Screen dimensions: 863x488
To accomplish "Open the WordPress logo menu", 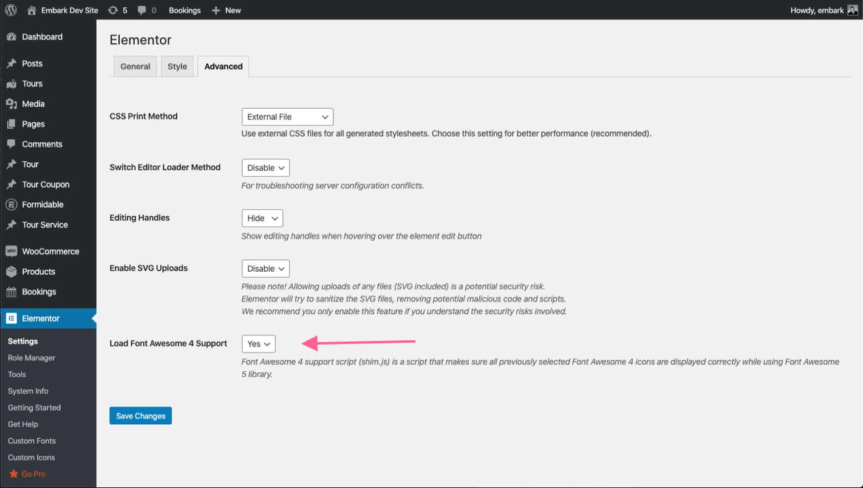I will coord(11,10).
